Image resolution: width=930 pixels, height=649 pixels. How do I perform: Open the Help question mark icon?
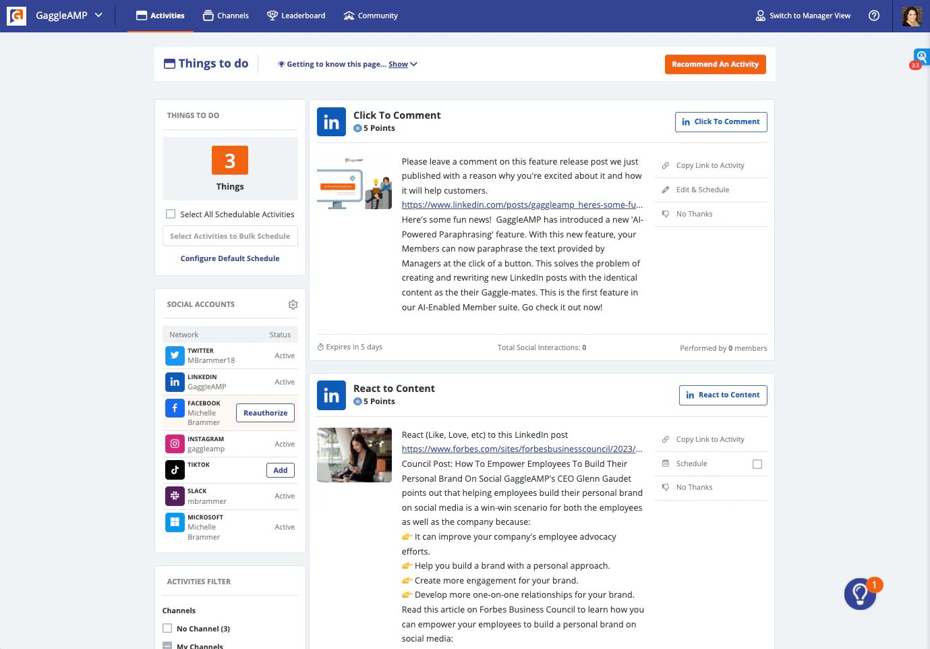click(x=874, y=15)
